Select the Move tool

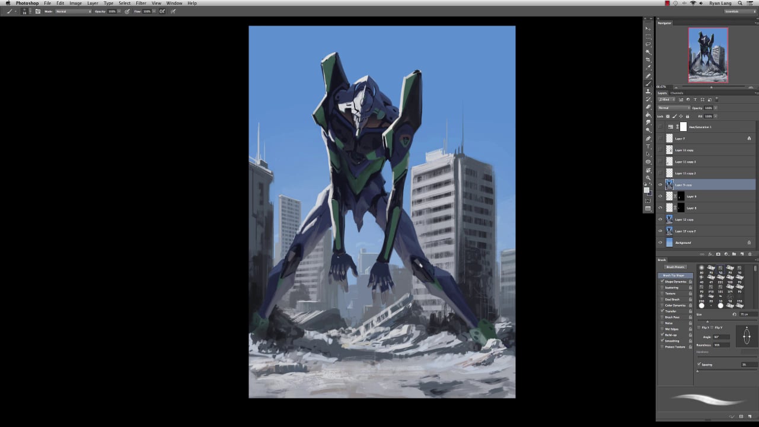pos(648,28)
